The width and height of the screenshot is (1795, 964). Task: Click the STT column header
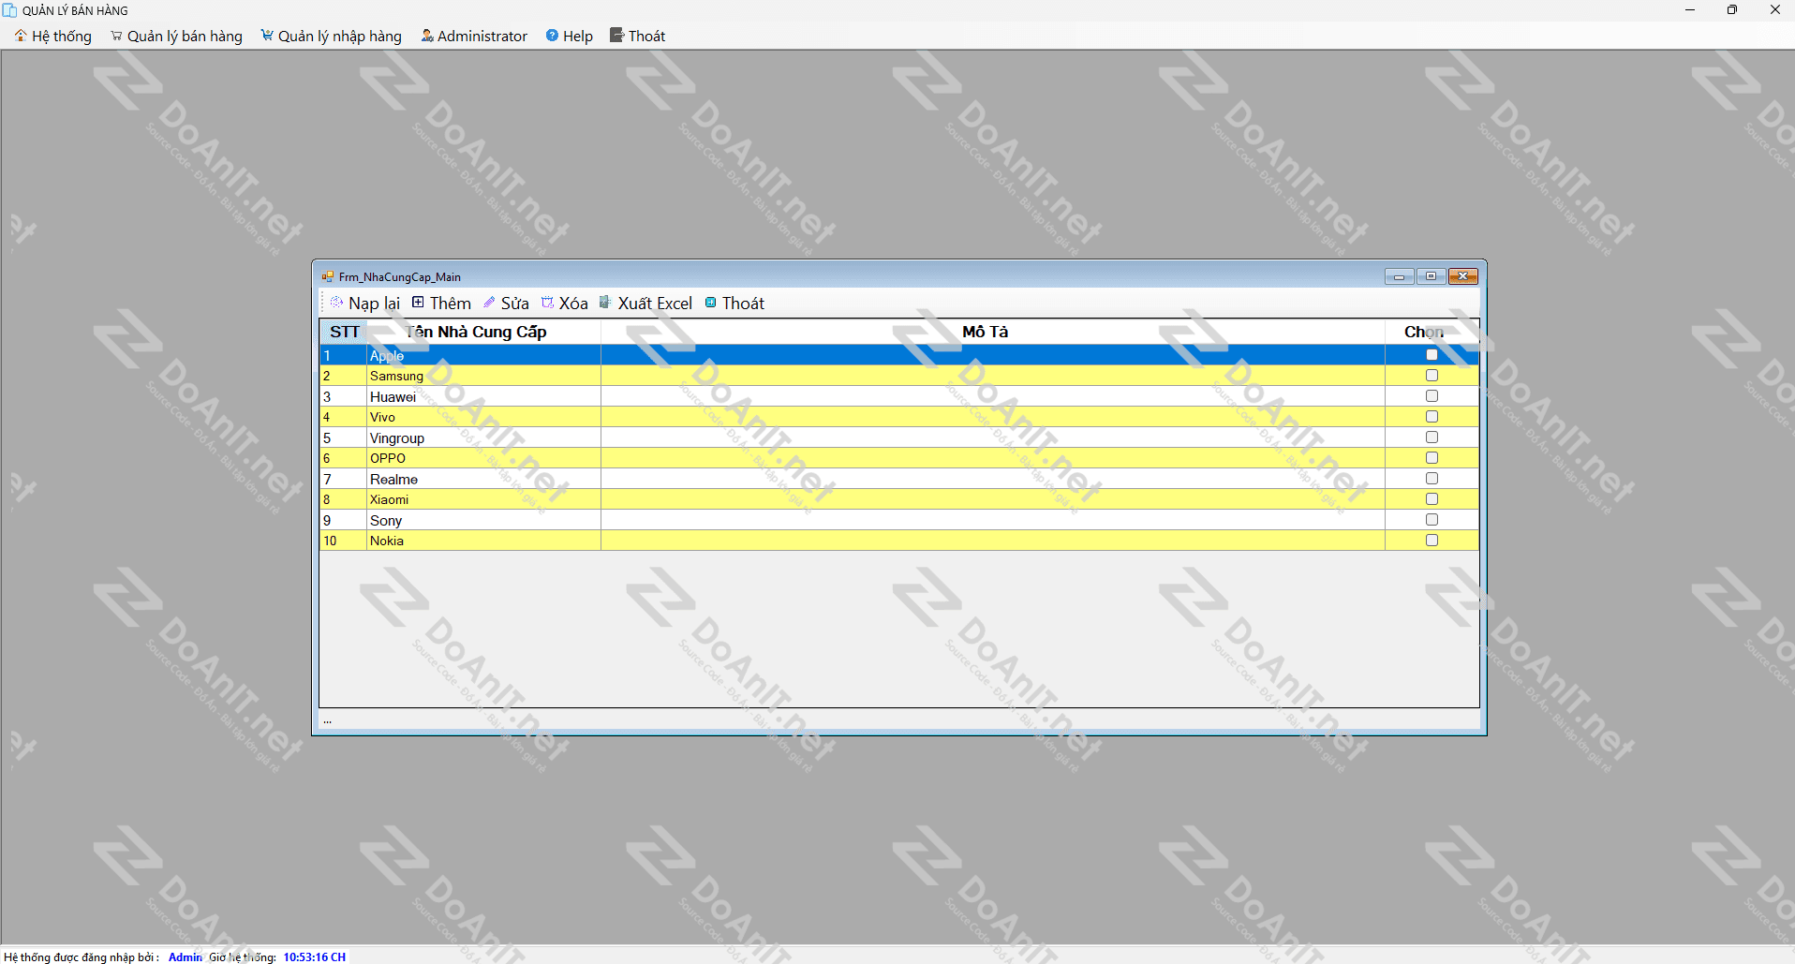coord(344,332)
